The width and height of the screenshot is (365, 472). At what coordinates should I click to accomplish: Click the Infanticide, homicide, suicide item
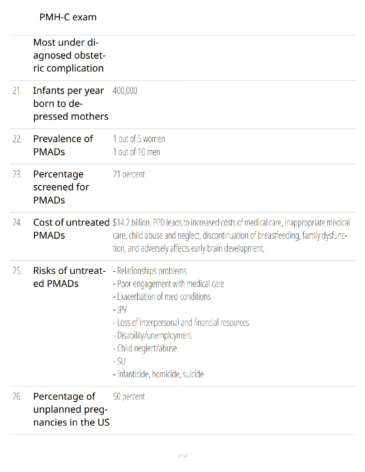coord(158,374)
